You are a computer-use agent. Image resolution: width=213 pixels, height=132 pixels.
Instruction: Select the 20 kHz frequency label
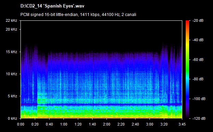[x=11, y=29]
